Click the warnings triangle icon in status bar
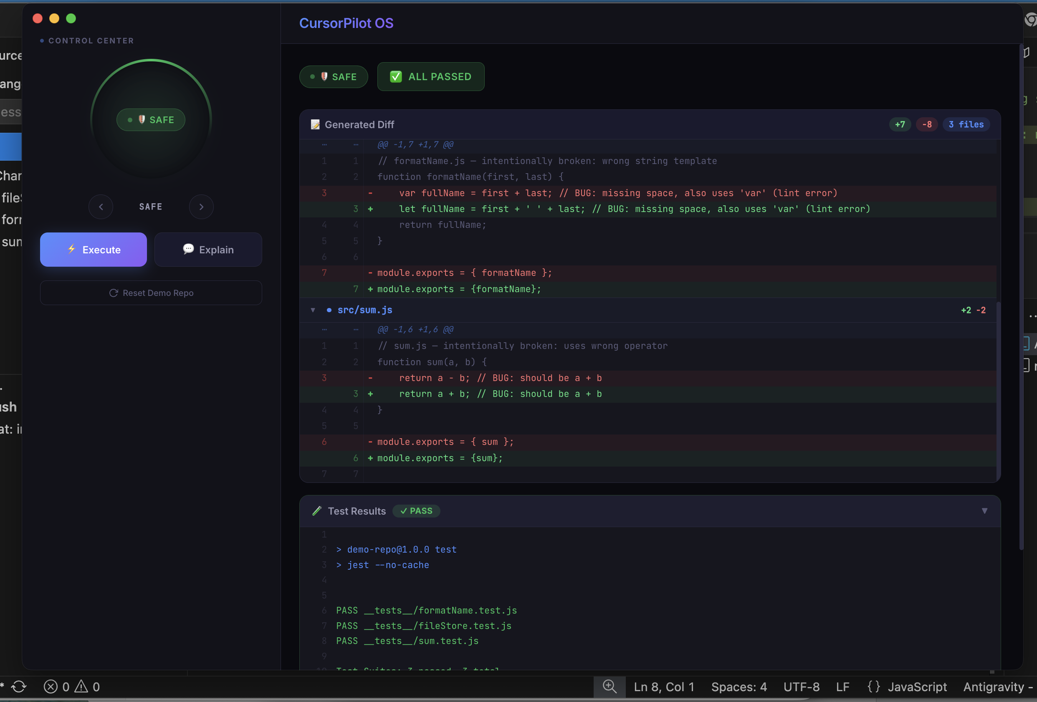The width and height of the screenshot is (1037, 702). coord(81,687)
